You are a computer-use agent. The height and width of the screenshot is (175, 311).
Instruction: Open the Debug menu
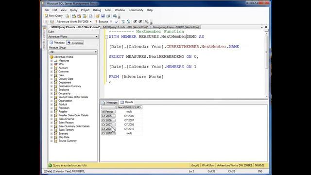pos(97,10)
